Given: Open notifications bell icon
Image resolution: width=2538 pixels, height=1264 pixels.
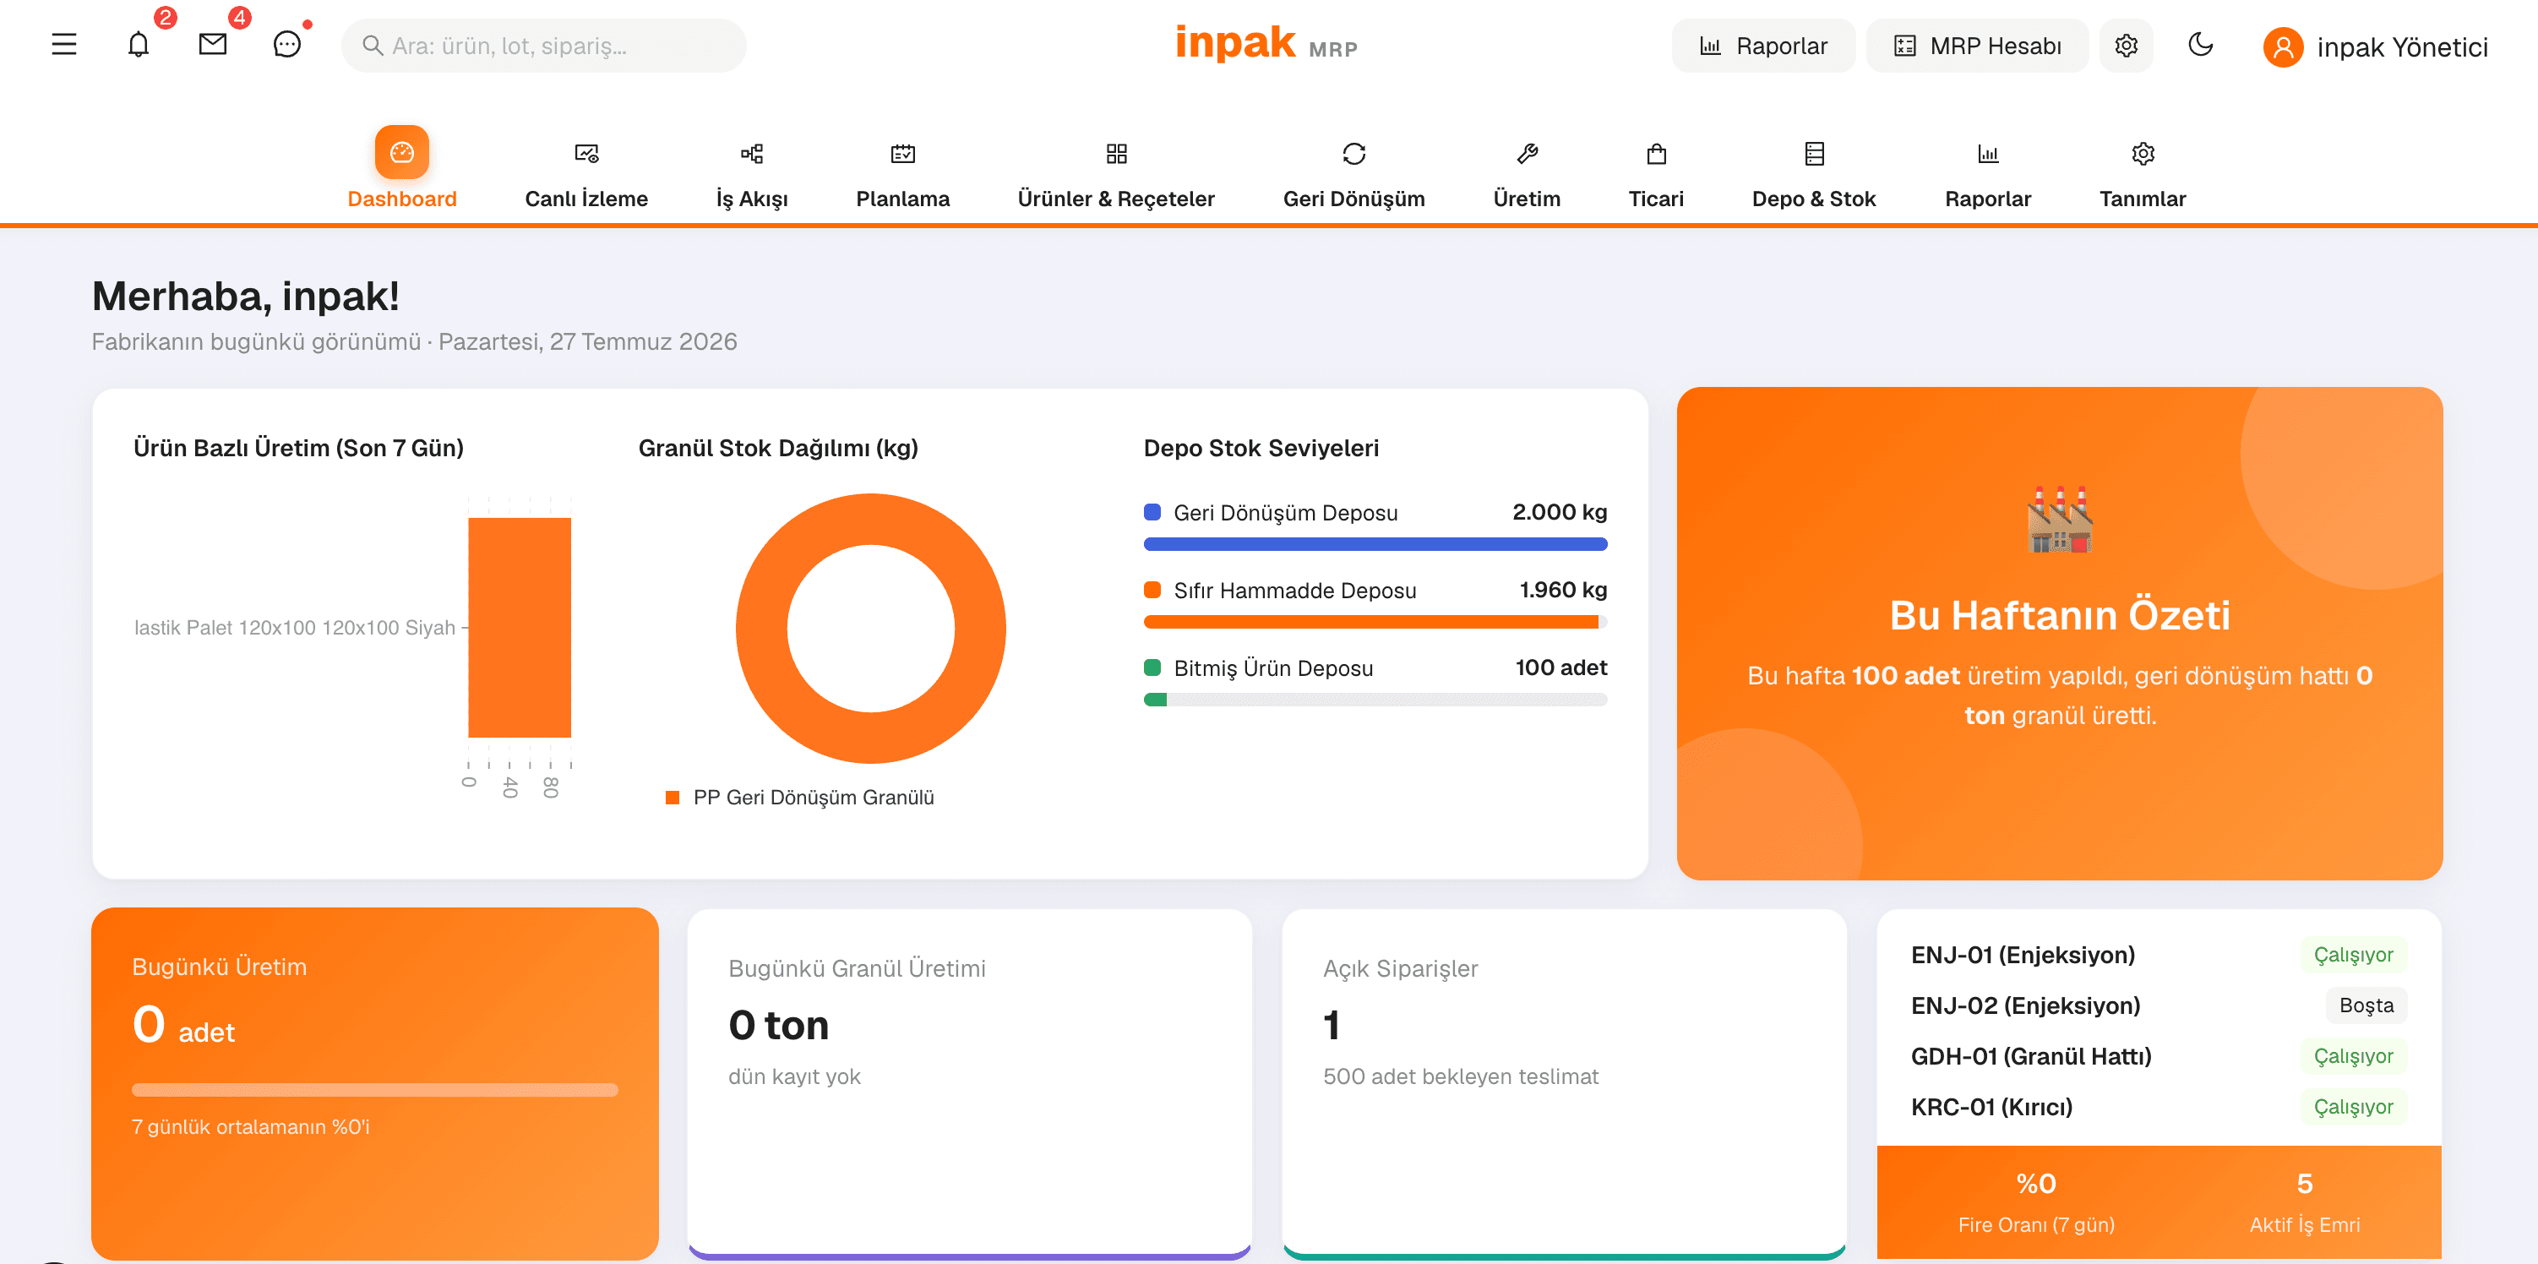Looking at the screenshot, I should (139, 44).
